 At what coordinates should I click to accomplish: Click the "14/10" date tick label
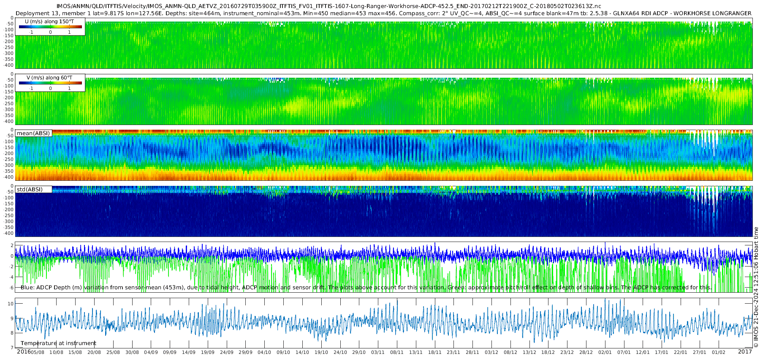coord(302,353)
